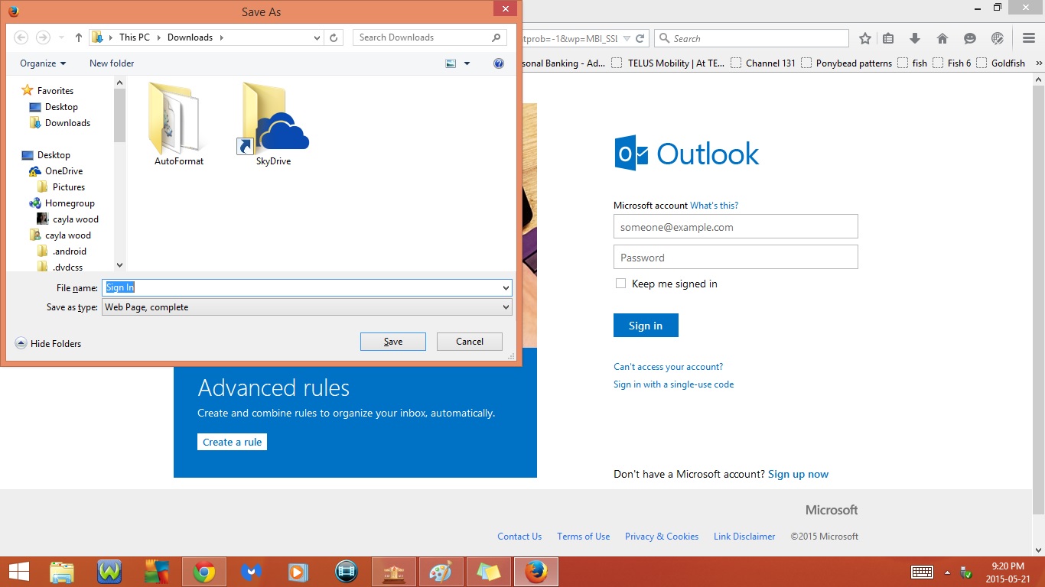Viewport: 1045px width, 587px height.
Task: Open Ponybead patterns bookmark
Action: click(x=846, y=63)
